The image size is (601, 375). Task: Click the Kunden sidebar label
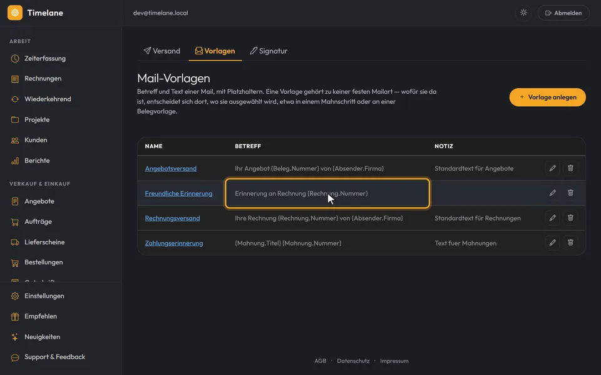point(36,140)
